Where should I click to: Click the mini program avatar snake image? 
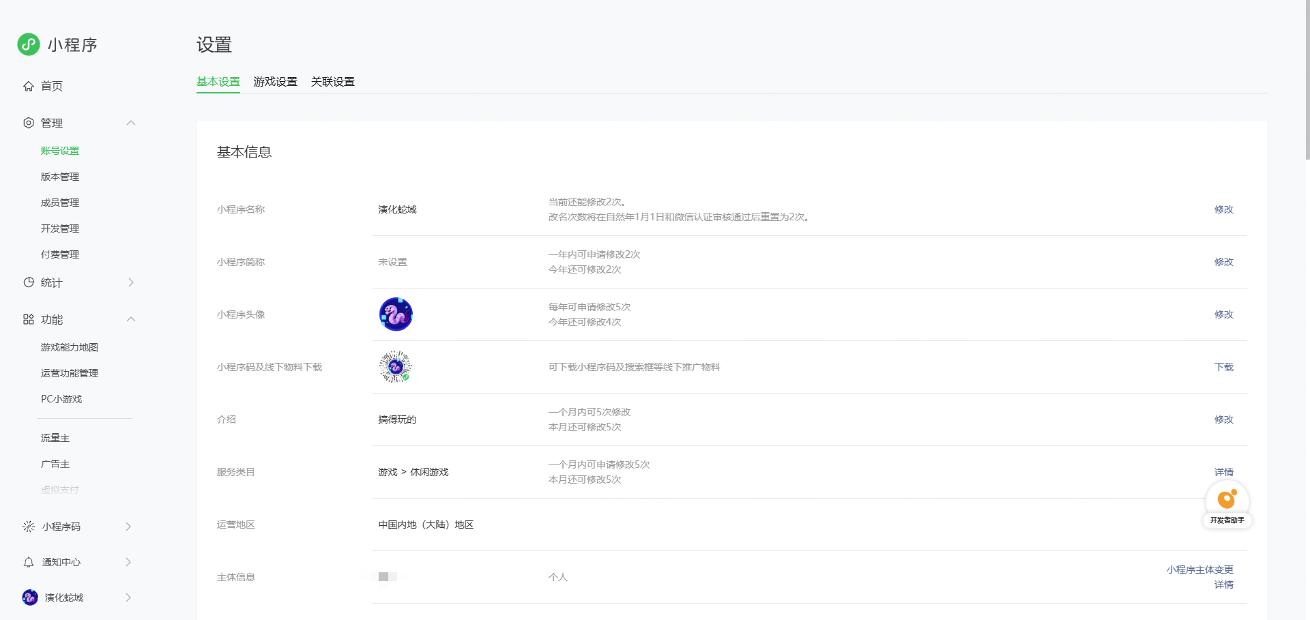point(396,314)
